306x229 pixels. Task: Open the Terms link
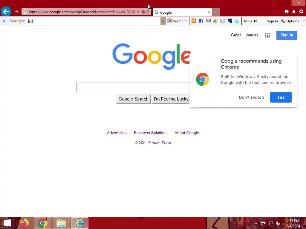pos(166,143)
